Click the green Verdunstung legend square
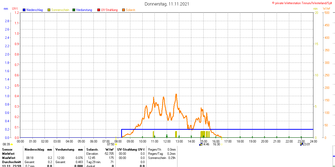 (74, 10)
